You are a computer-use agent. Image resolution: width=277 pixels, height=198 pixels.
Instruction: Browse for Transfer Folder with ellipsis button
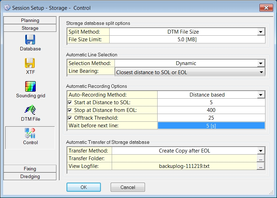pyautogui.click(x=261, y=158)
